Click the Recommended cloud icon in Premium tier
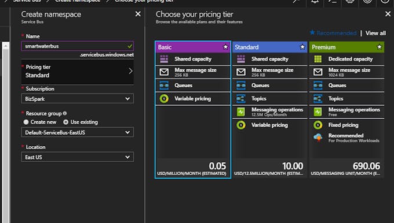This screenshot has height=223, width=394. tap(318, 138)
